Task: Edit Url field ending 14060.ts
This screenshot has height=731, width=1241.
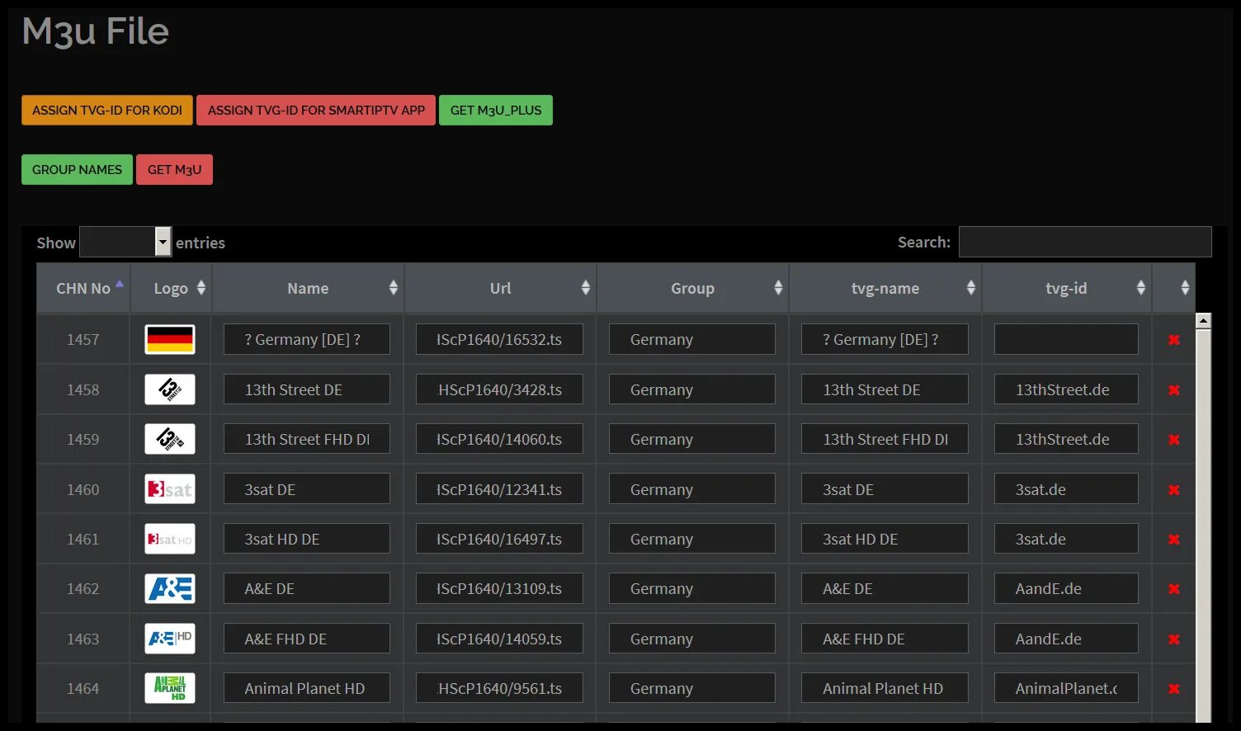Action: (x=499, y=439)
